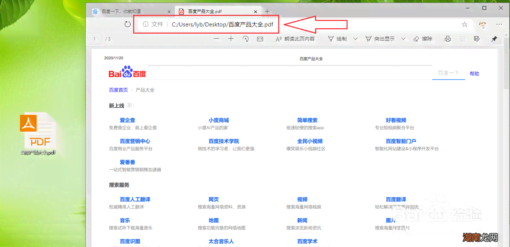Close the 百度一下 tab
Image resolution: width=510 pixels, height=247 pixels.
[x=169, y=12]
